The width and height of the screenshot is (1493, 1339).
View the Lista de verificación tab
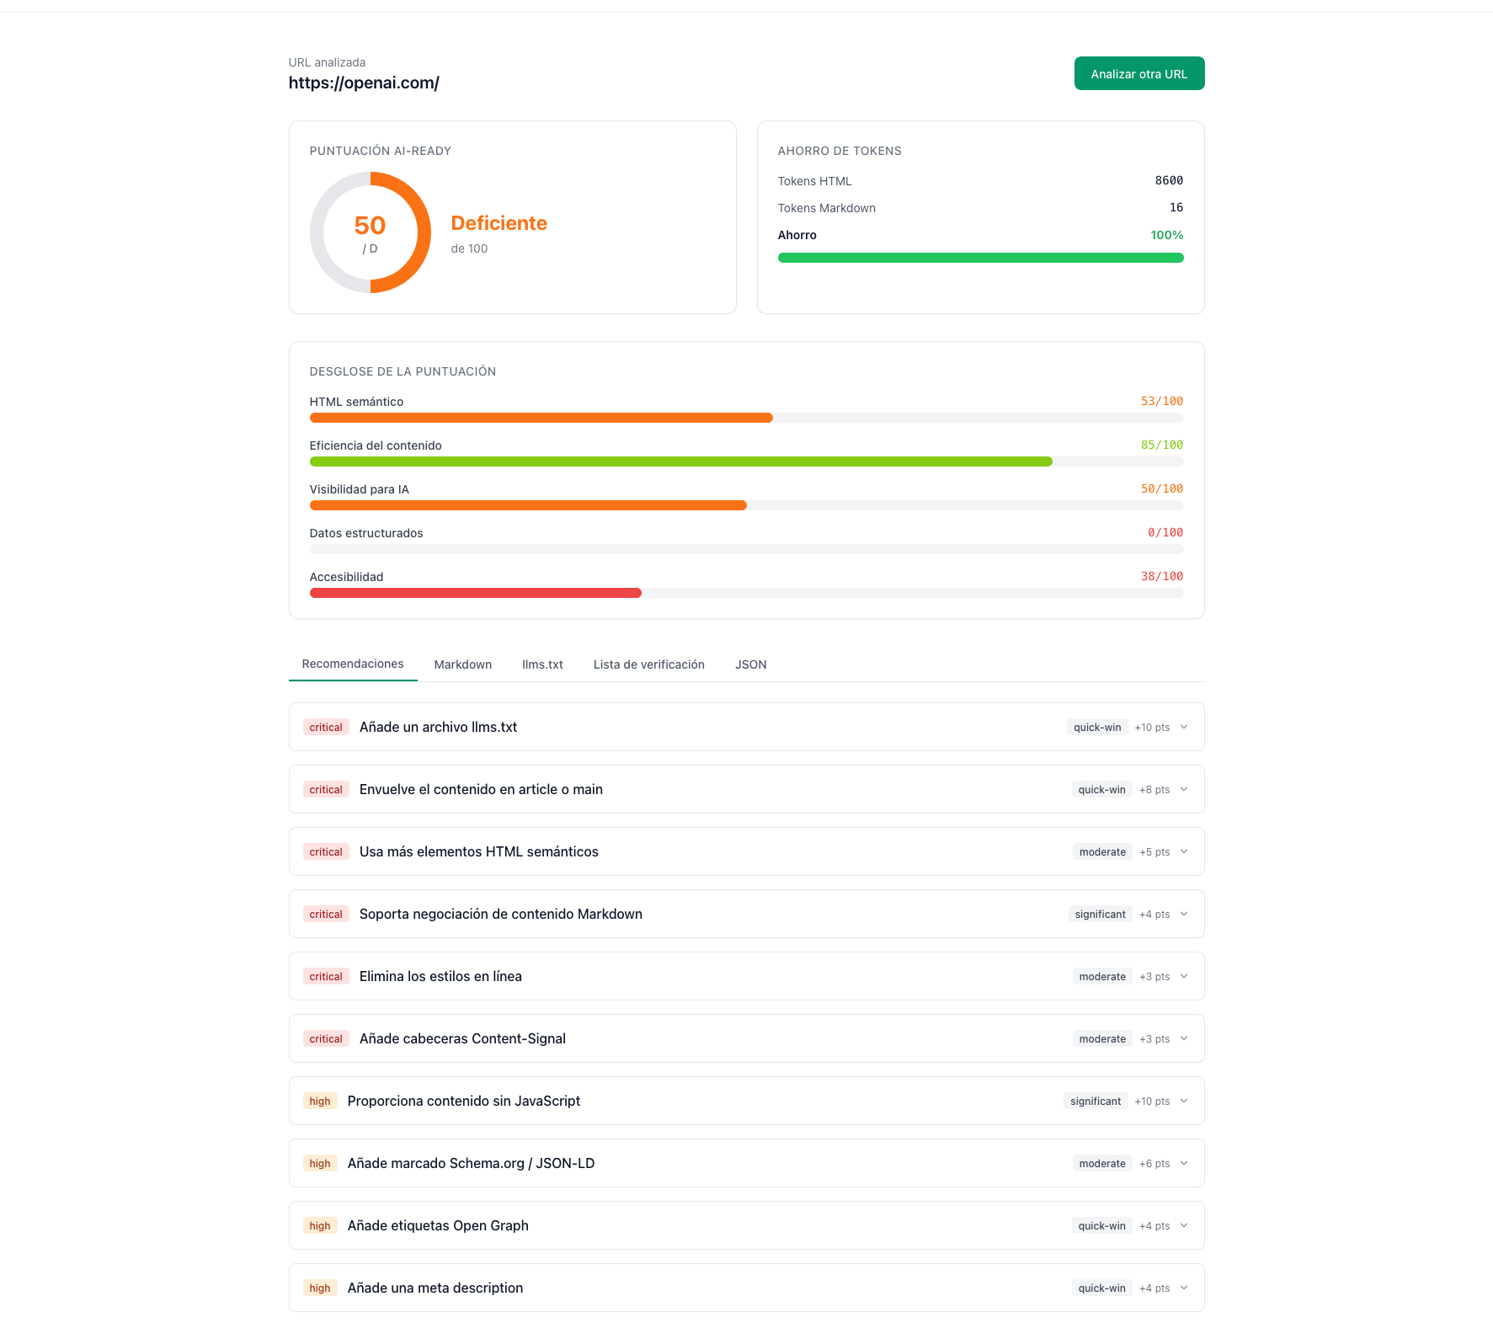(648, 664)
